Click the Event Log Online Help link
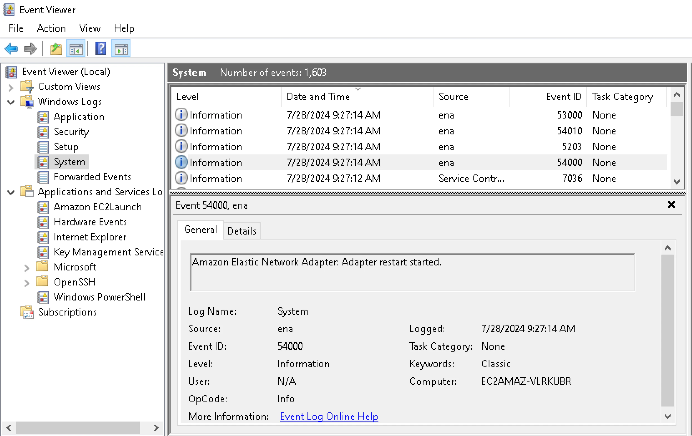This screenshot has height=436, width=692. pyautogui.click(x=329, y=417)
